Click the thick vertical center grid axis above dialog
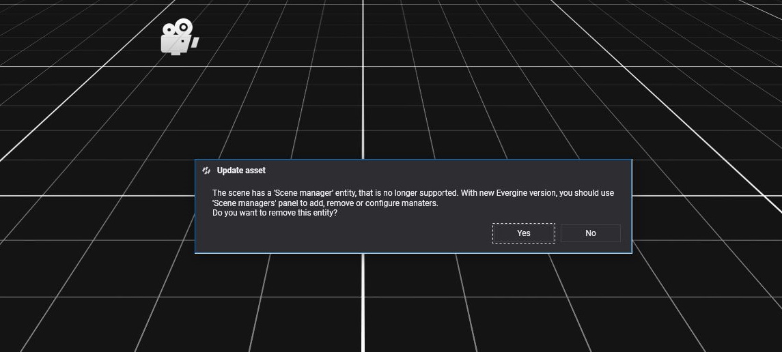The image size is (782, 352). click(363, 82)
